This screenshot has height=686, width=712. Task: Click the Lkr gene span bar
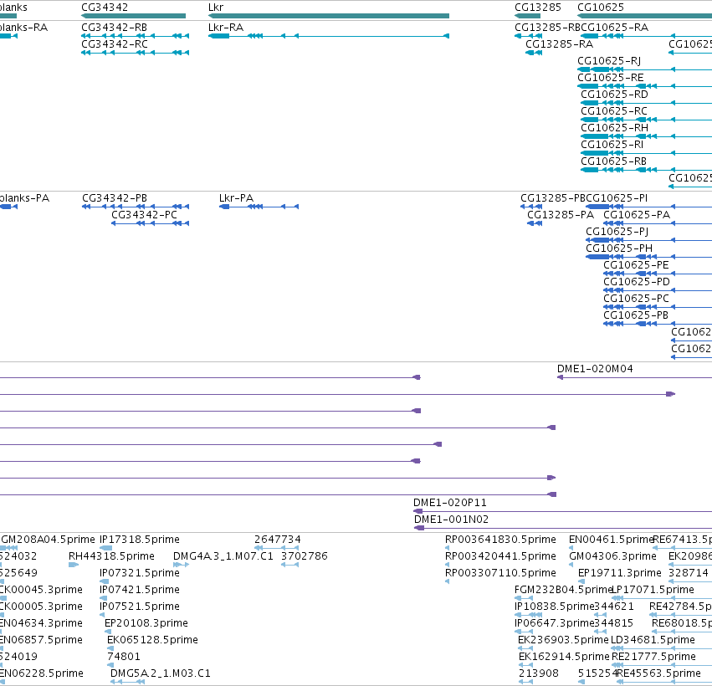(329, 16)
